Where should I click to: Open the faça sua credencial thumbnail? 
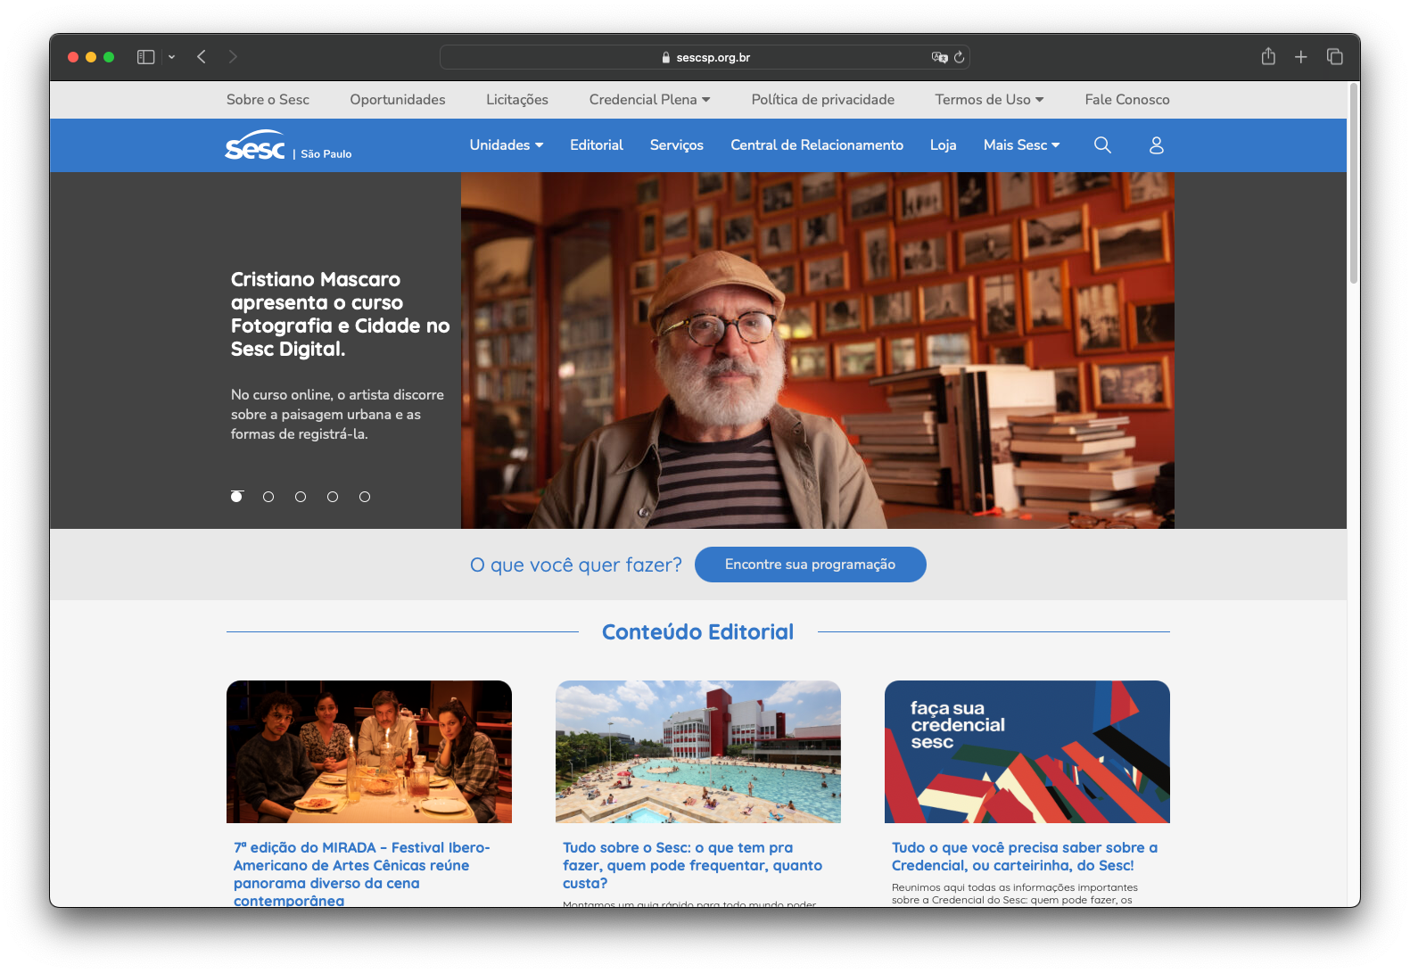[x=1027, y=751]
